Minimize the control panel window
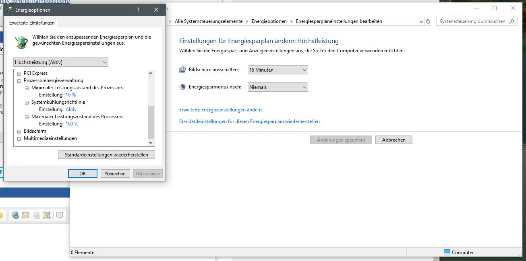The height and width of the screenshot is (261, 526). [x=476, y=8]
